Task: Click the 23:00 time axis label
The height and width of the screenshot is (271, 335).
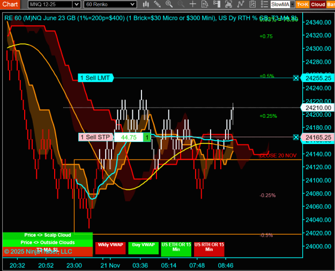Action: tap(74, 266)
